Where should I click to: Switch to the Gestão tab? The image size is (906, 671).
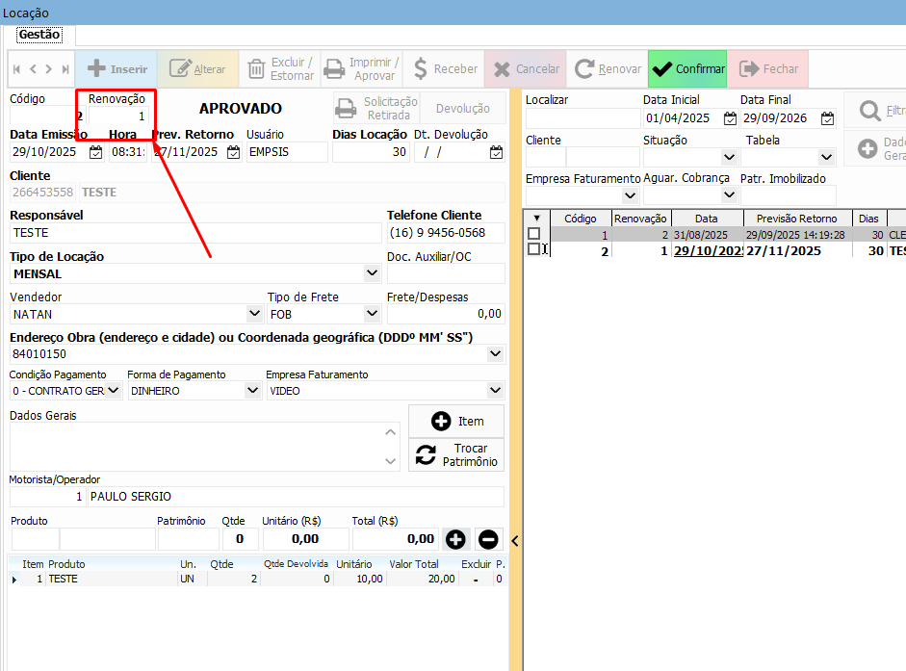tap(39, 35)
